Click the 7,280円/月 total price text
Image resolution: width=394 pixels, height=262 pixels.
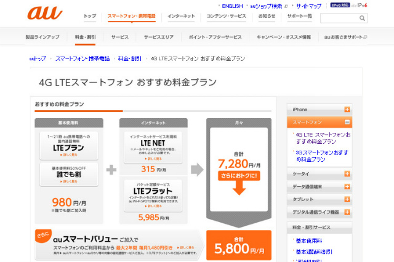239,164
